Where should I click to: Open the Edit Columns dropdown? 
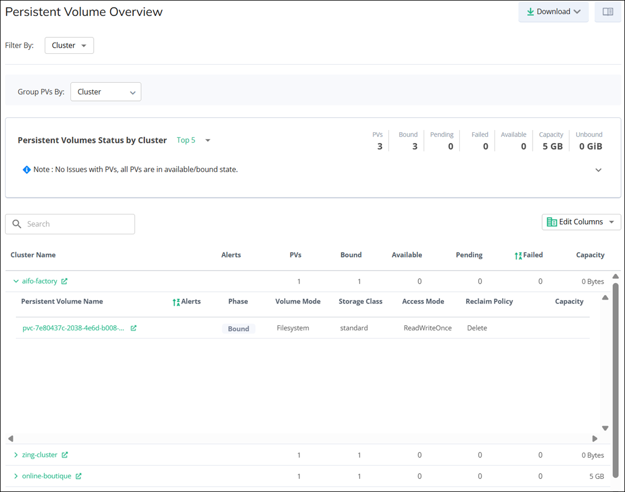(x=581, y=222)
